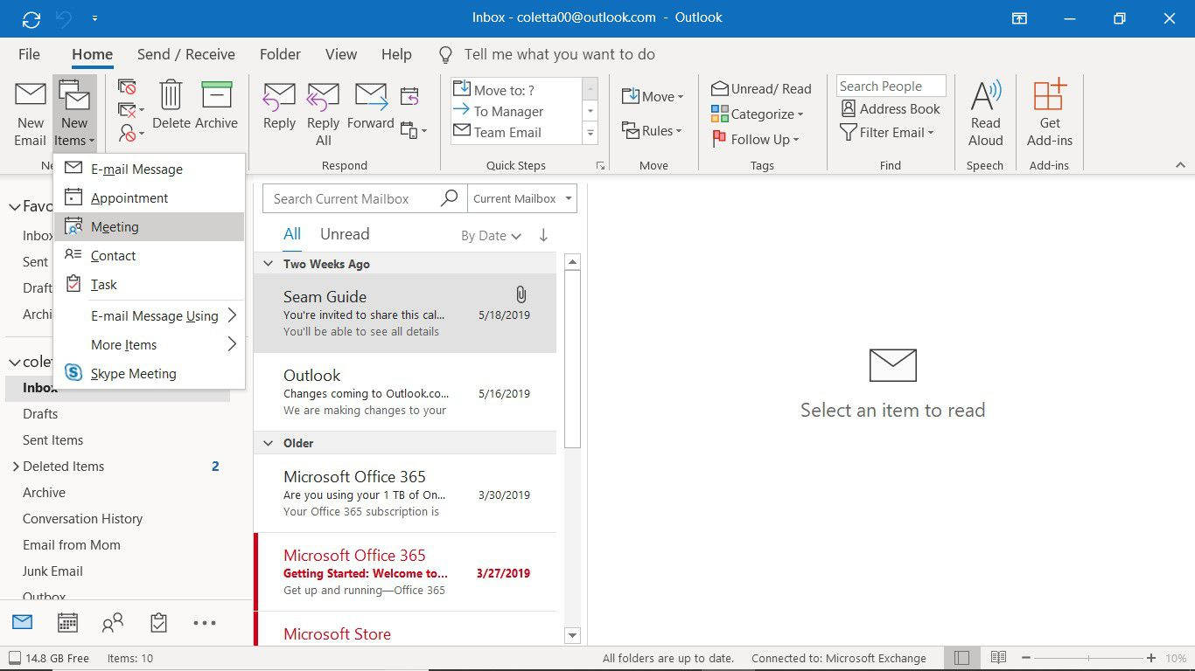1195x671 pixels.
Task: Open the Junk options icon
Action: pyautogui.click(x=130, y=133)
